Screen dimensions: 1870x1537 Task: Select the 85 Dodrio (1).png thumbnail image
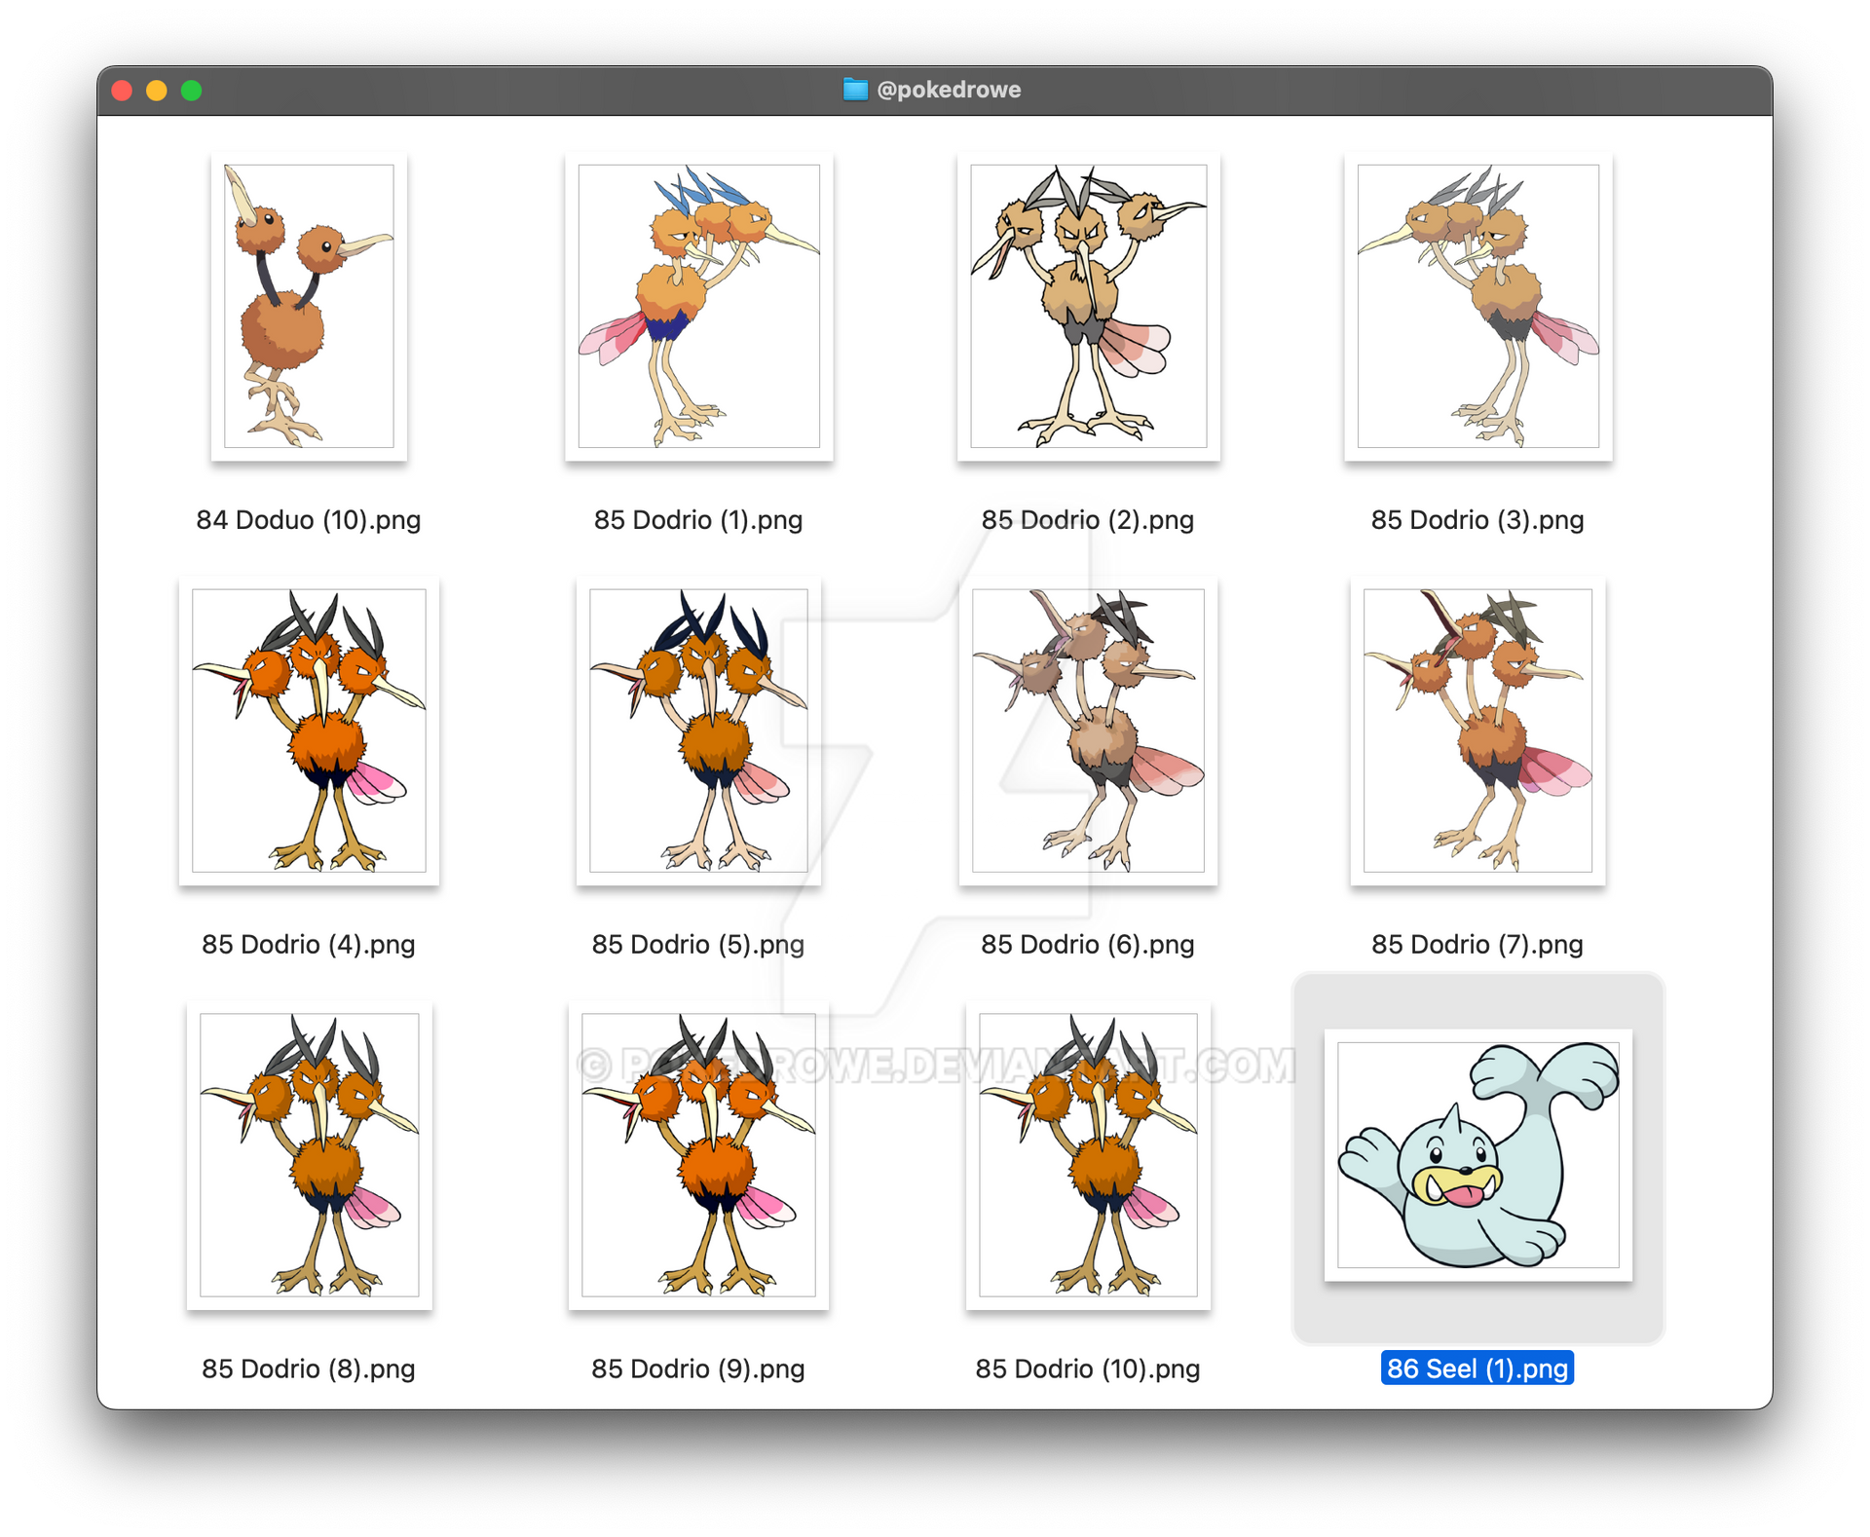(x=698, y=306)
